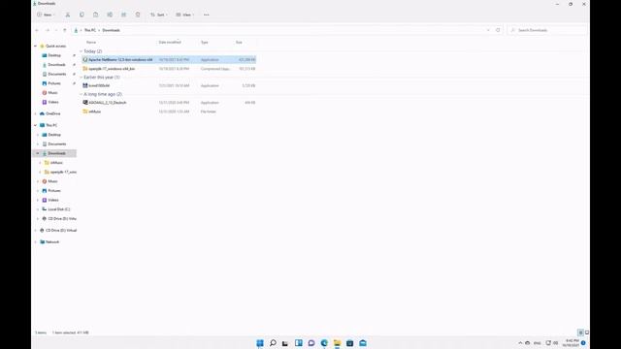Image resolution: width=621 pixels, height=349 pixels.
Task: Click the Copy icon in the toolbar
Action: (x=82, y=15)
